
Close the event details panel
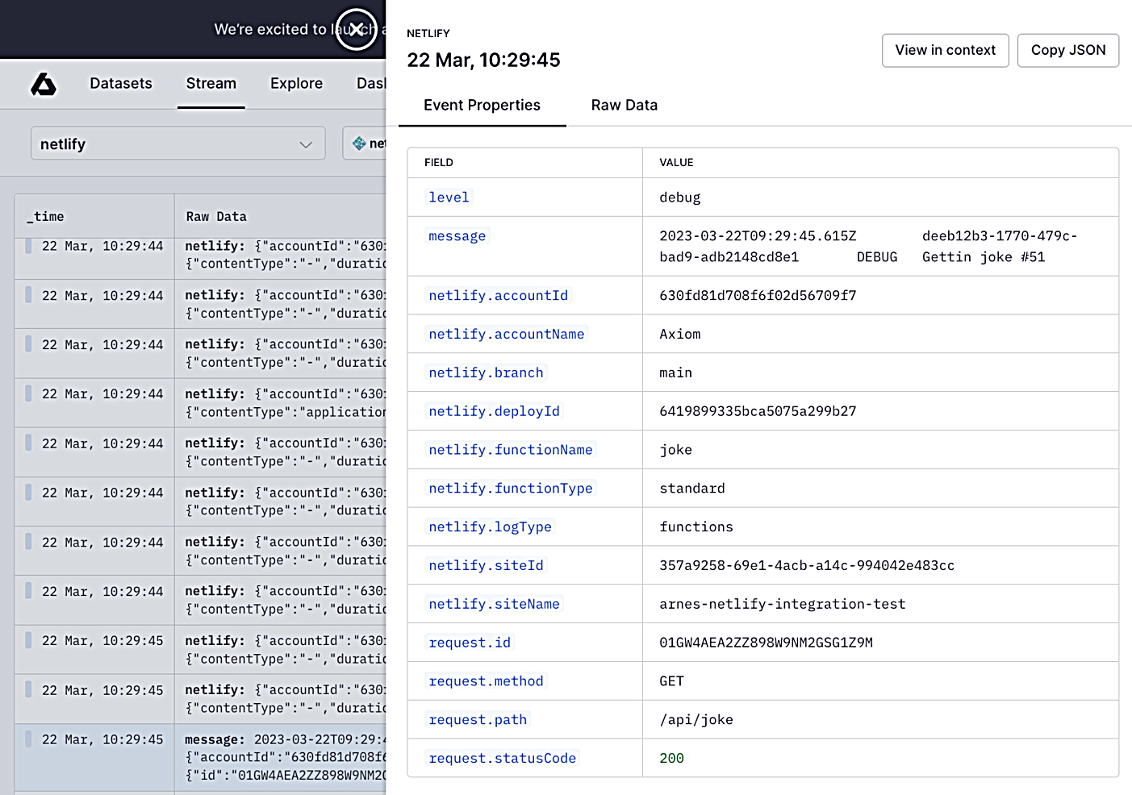[x=356, y=29]
